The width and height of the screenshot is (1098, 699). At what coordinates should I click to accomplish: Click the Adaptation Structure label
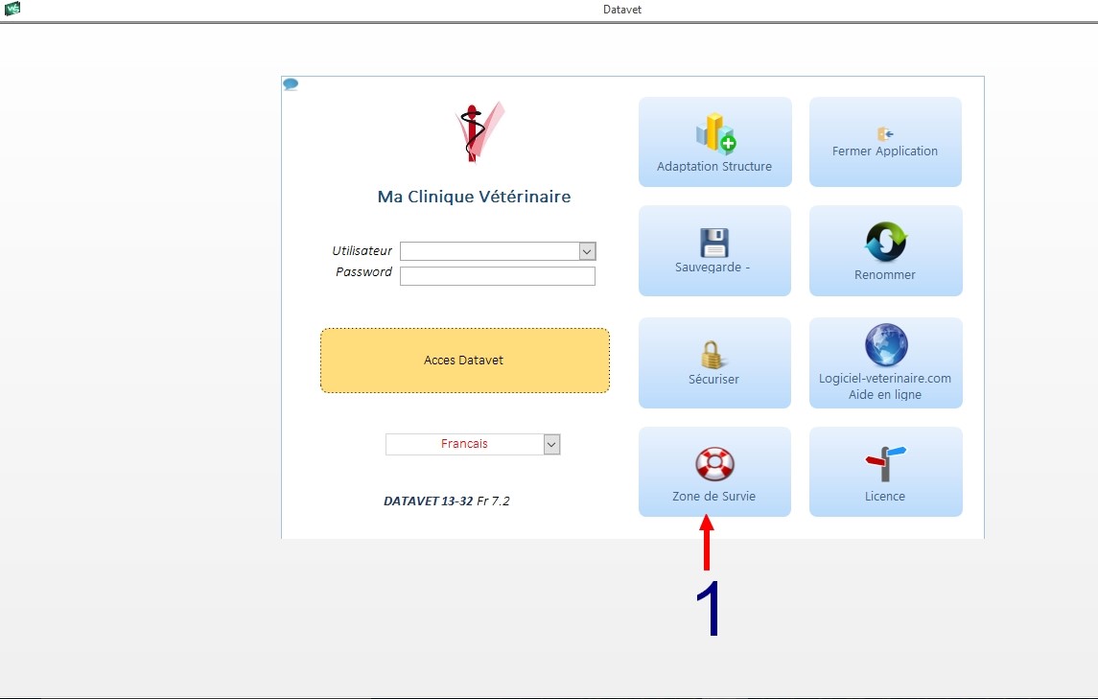714,167
